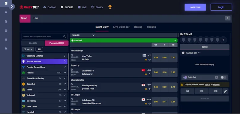Viewport: 240px width, 114px height.
Task: Switch to Live (65) events
Action: 33,43
